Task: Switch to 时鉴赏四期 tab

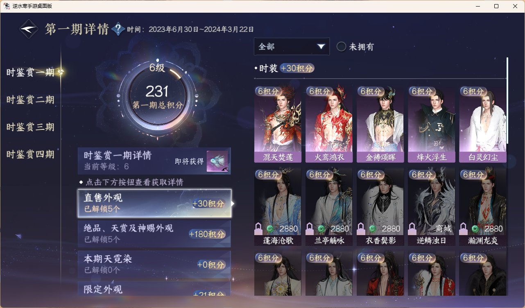Action: [x=30, y=155]
